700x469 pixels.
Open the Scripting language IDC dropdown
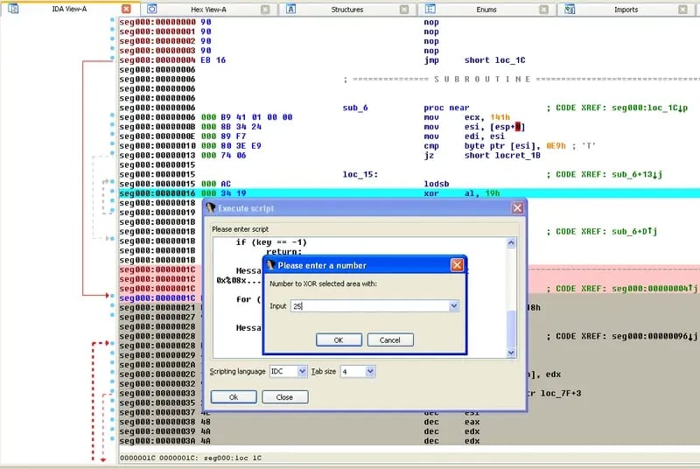coord(302,371)
